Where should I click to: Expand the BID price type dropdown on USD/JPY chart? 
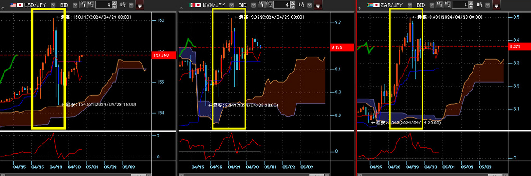[75, 5]
